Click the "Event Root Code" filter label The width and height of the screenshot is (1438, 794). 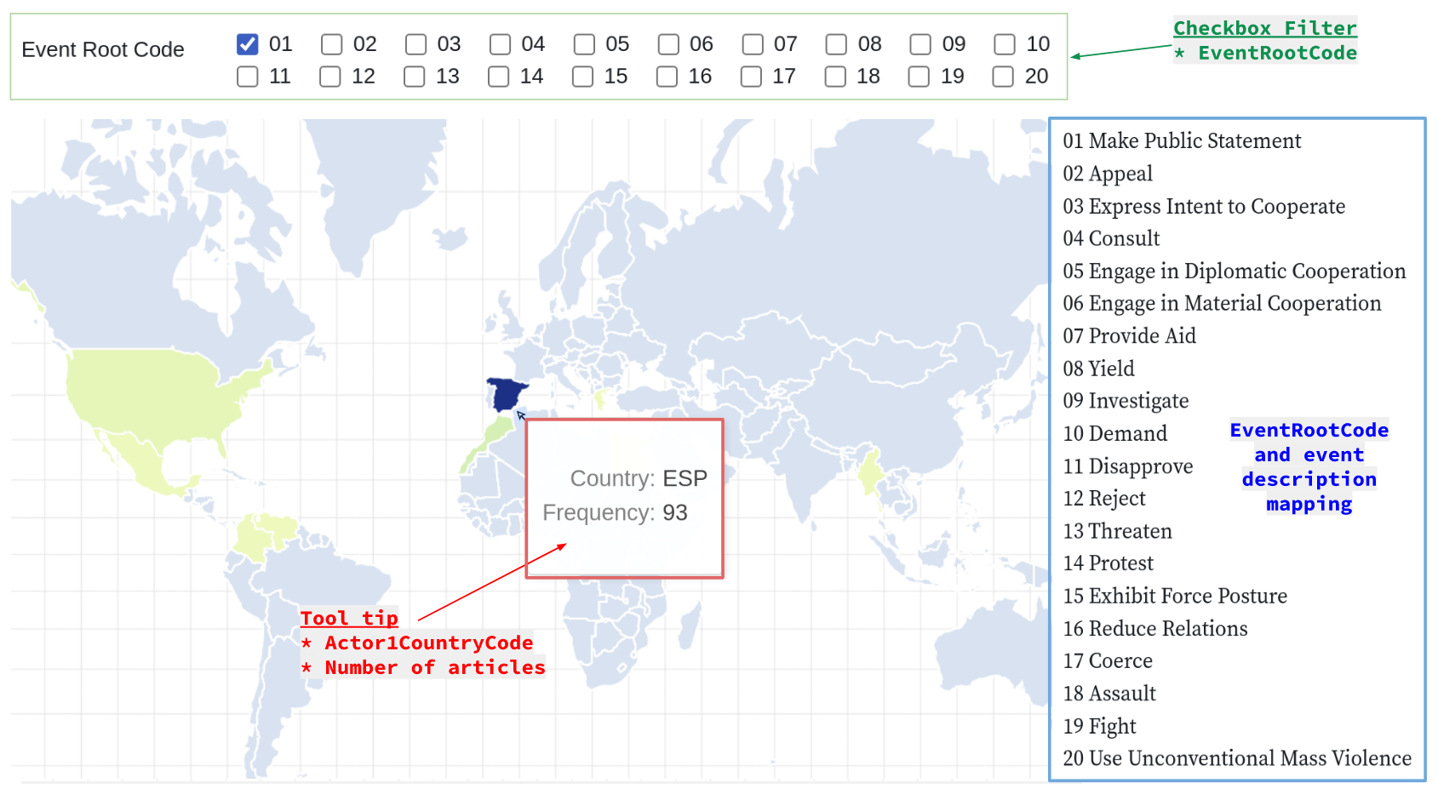point(103,50)
